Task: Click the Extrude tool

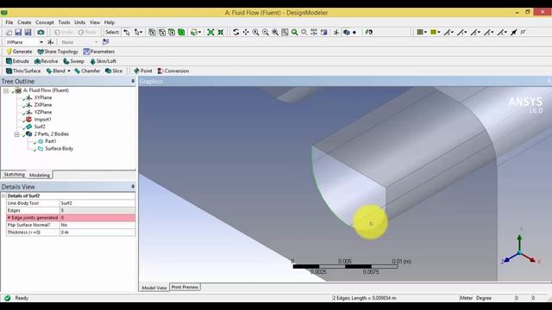Action: [17, 61]
